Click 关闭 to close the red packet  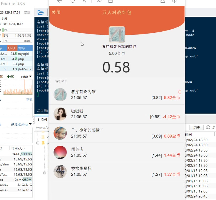click(x=56, y=12)
